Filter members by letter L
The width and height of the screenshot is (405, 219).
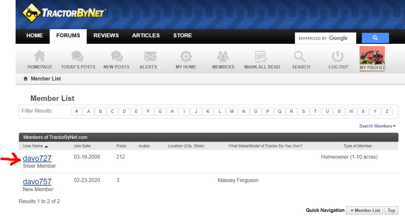coord(220,112)
